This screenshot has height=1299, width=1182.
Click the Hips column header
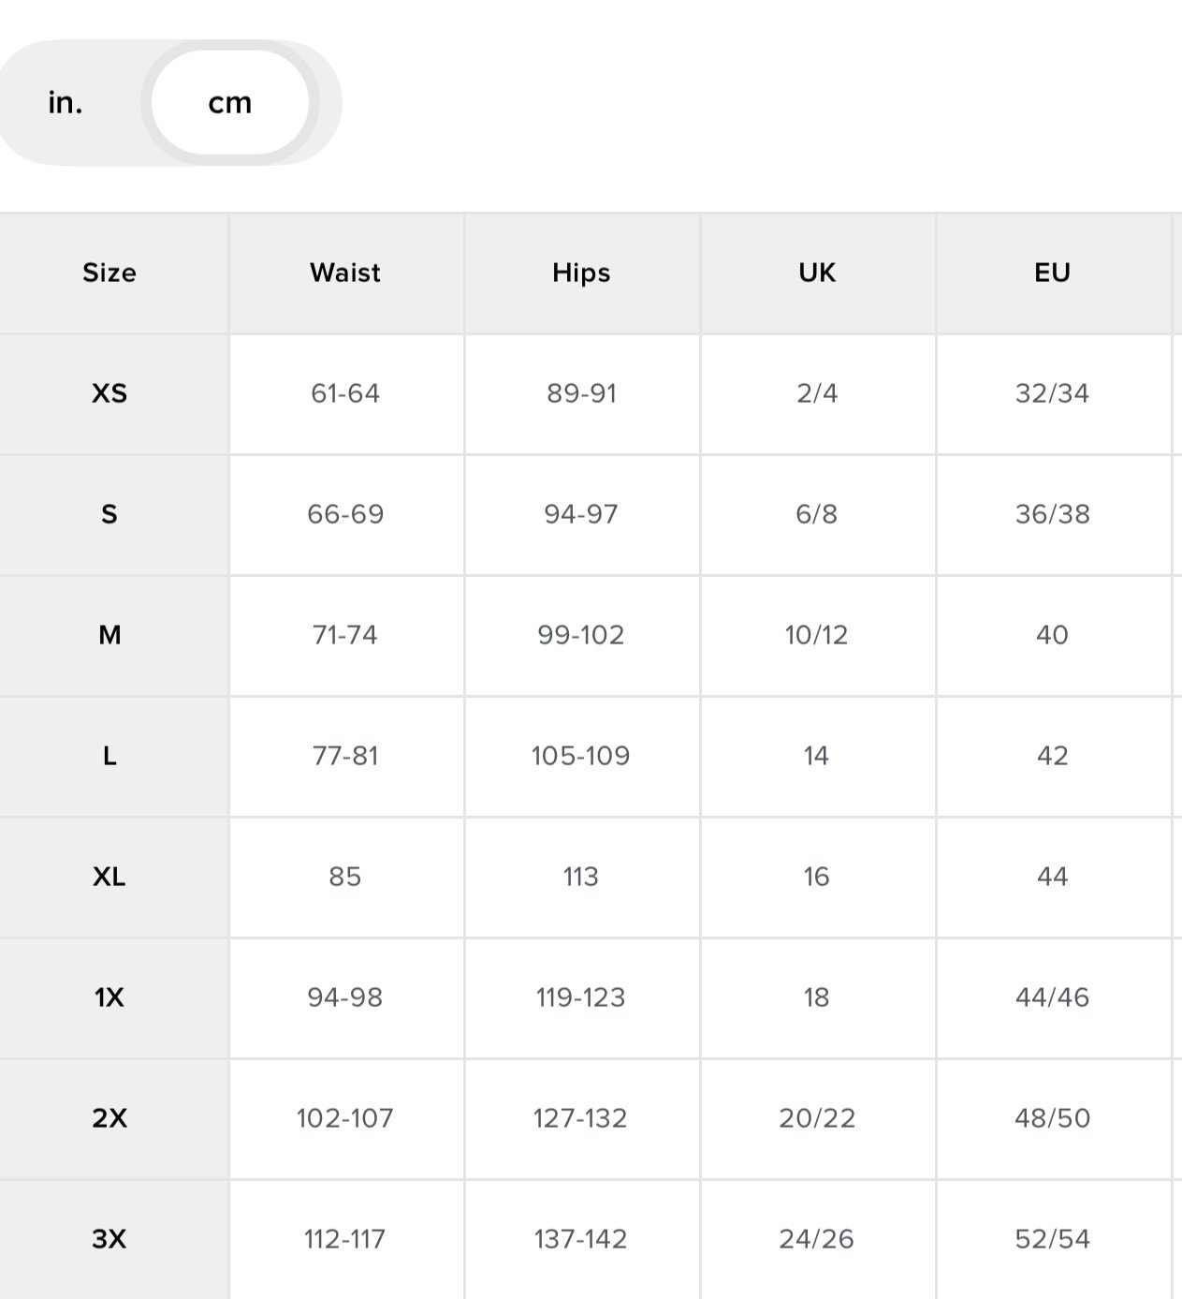[581, 273]
